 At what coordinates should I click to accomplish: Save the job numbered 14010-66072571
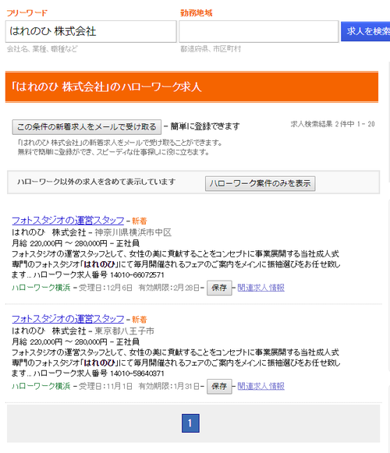click(219, 288)
